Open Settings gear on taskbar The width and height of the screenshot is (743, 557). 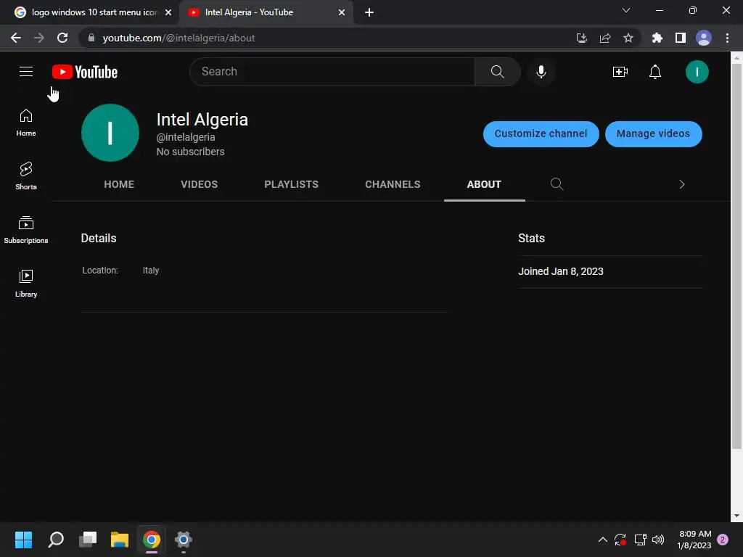pos(184,540)
